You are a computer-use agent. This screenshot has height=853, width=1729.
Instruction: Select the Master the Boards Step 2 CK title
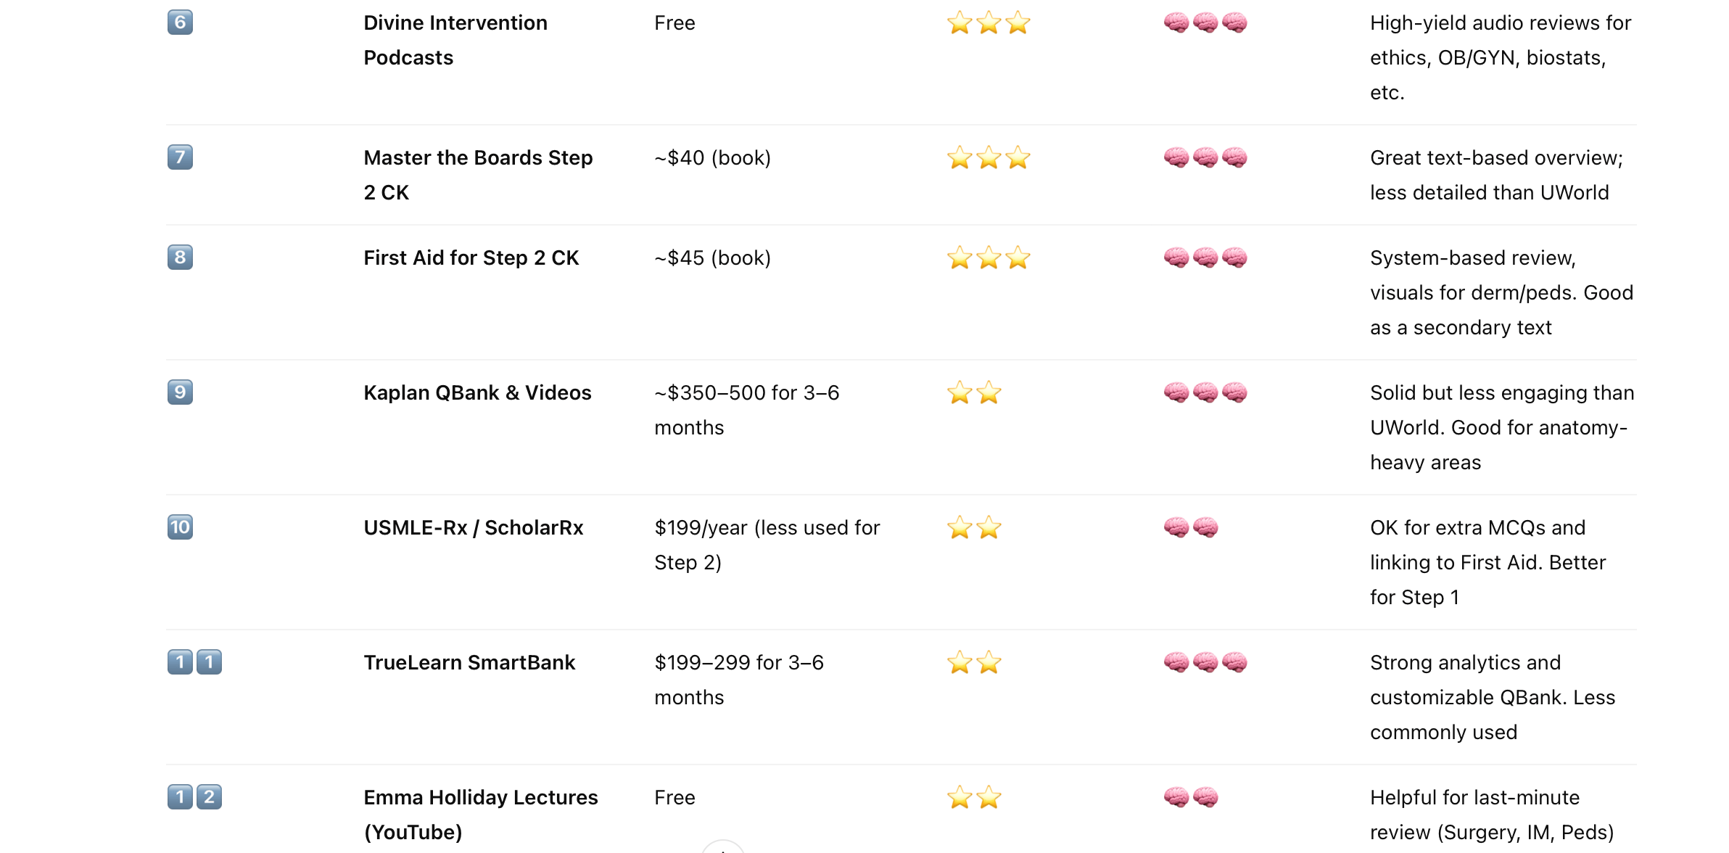[478, 175]
